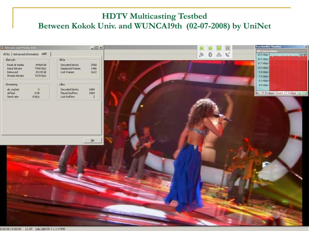Click the 'Lost buffers' label
The image size is (309, 231).
68,97
